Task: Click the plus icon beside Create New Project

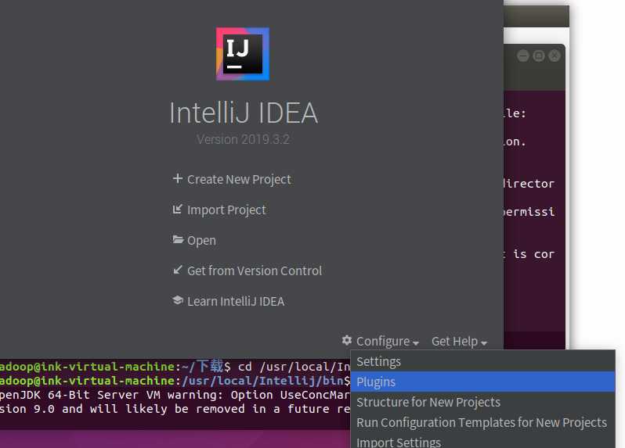Action: [177, 178]
